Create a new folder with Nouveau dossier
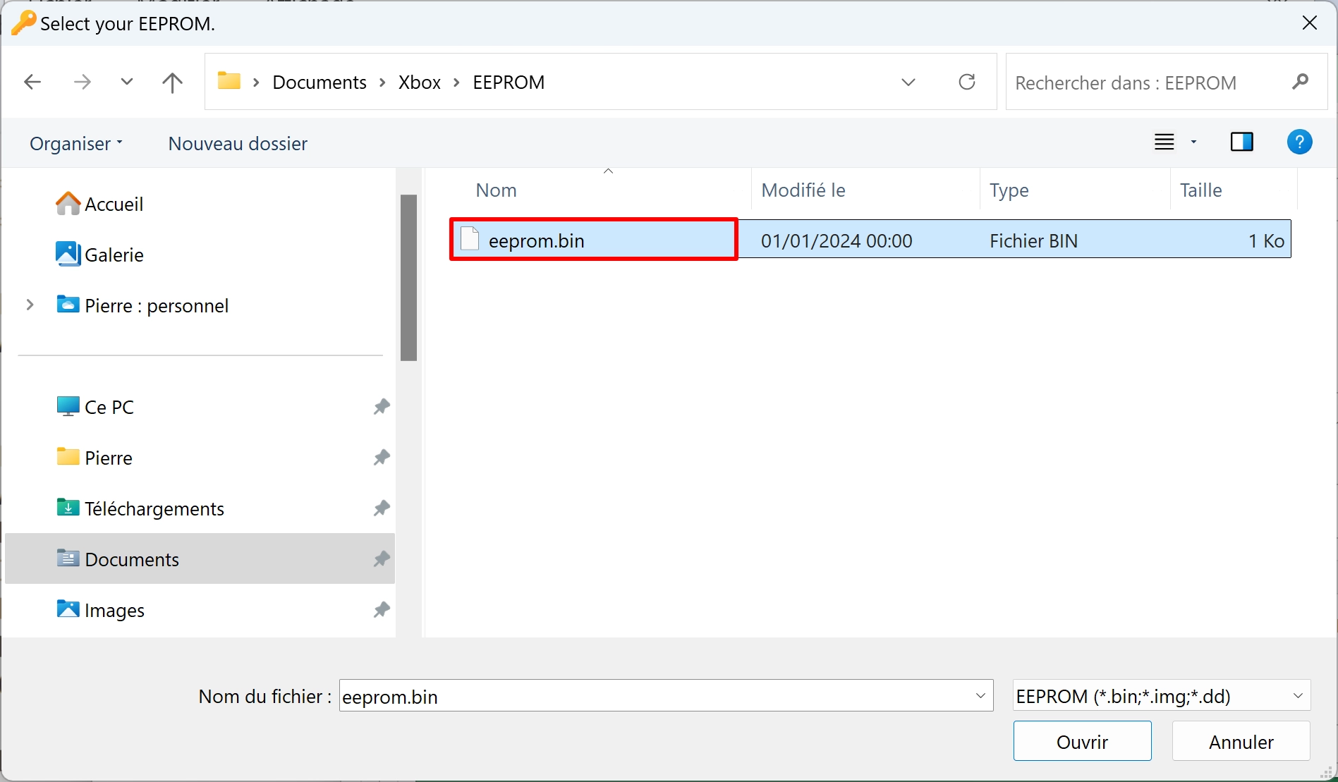 pyautogui.click(x=238, y=143)
